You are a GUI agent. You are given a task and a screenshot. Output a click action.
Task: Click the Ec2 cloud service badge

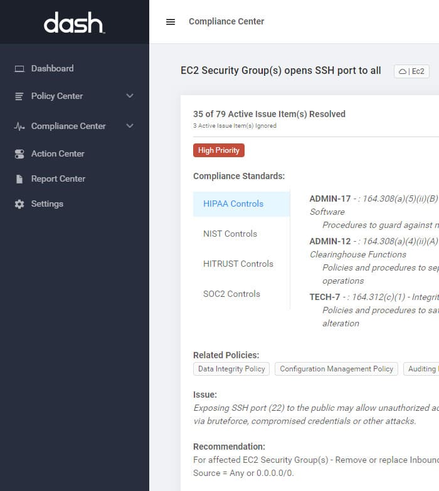tap(411, 71)
